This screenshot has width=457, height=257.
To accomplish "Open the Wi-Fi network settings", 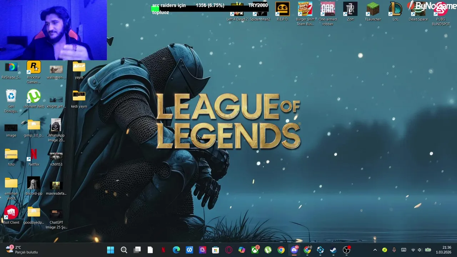I will [x=413, y=250].
